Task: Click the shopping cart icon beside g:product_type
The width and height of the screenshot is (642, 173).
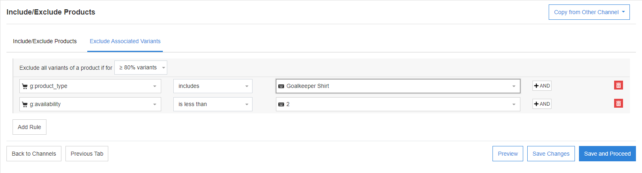Action: click(x=25, y=86)
